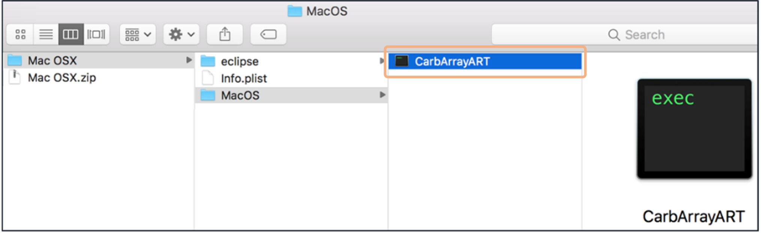
Task: Click the MacOS folder disclosure arrow
Action: click(382, 95)
